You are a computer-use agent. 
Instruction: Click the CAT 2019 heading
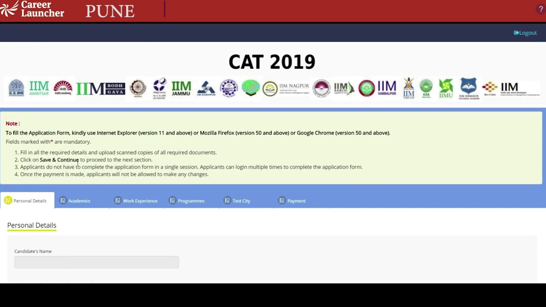[x=272, y=62]
